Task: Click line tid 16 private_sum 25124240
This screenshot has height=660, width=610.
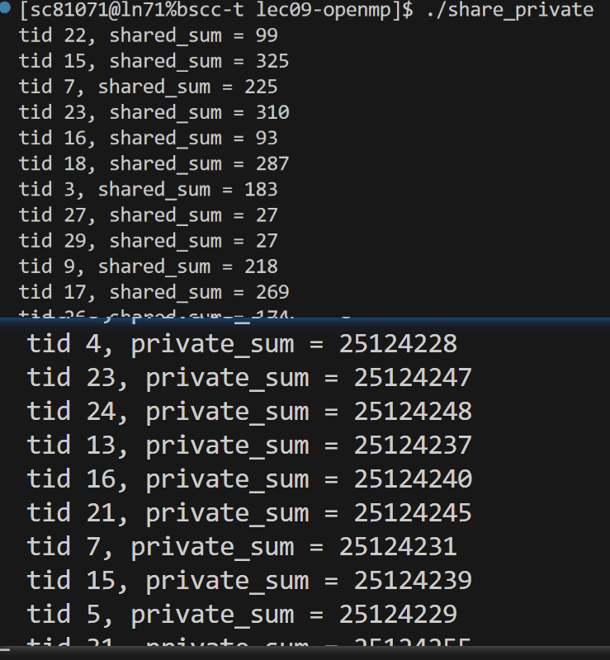Action: pyautogui.click(x=249, y=479)
